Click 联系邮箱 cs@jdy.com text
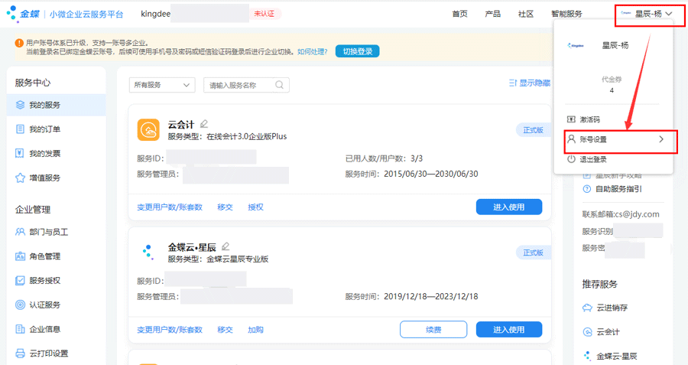Viewport: 688px width, 365px height. (621, 214)
